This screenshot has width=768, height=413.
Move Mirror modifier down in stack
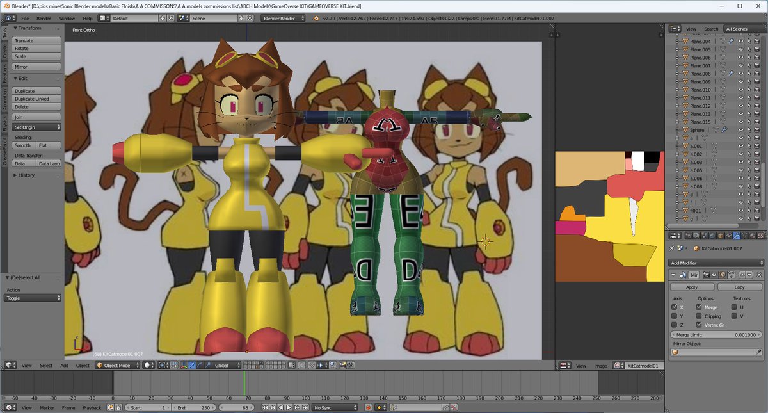749,275
